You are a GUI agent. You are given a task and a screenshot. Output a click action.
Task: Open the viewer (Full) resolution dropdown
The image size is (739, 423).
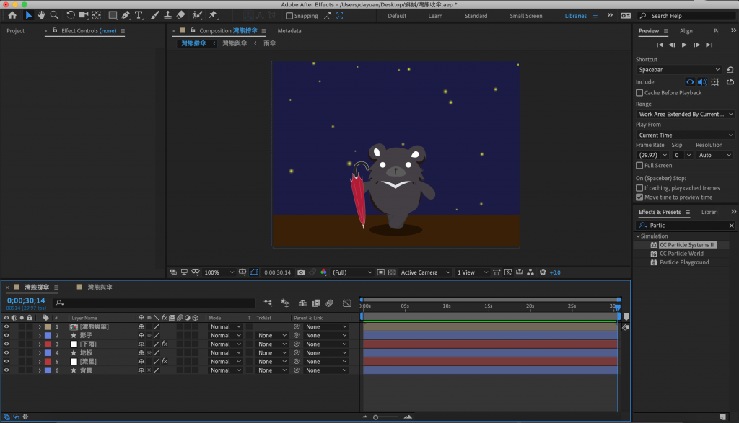[352, 272]
